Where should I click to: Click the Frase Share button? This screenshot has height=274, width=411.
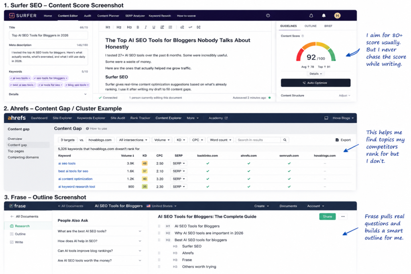click(x=328, y=216)
